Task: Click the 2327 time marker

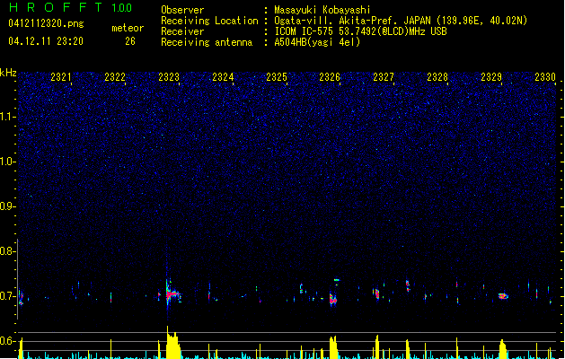Action: (x=384, y=77)
